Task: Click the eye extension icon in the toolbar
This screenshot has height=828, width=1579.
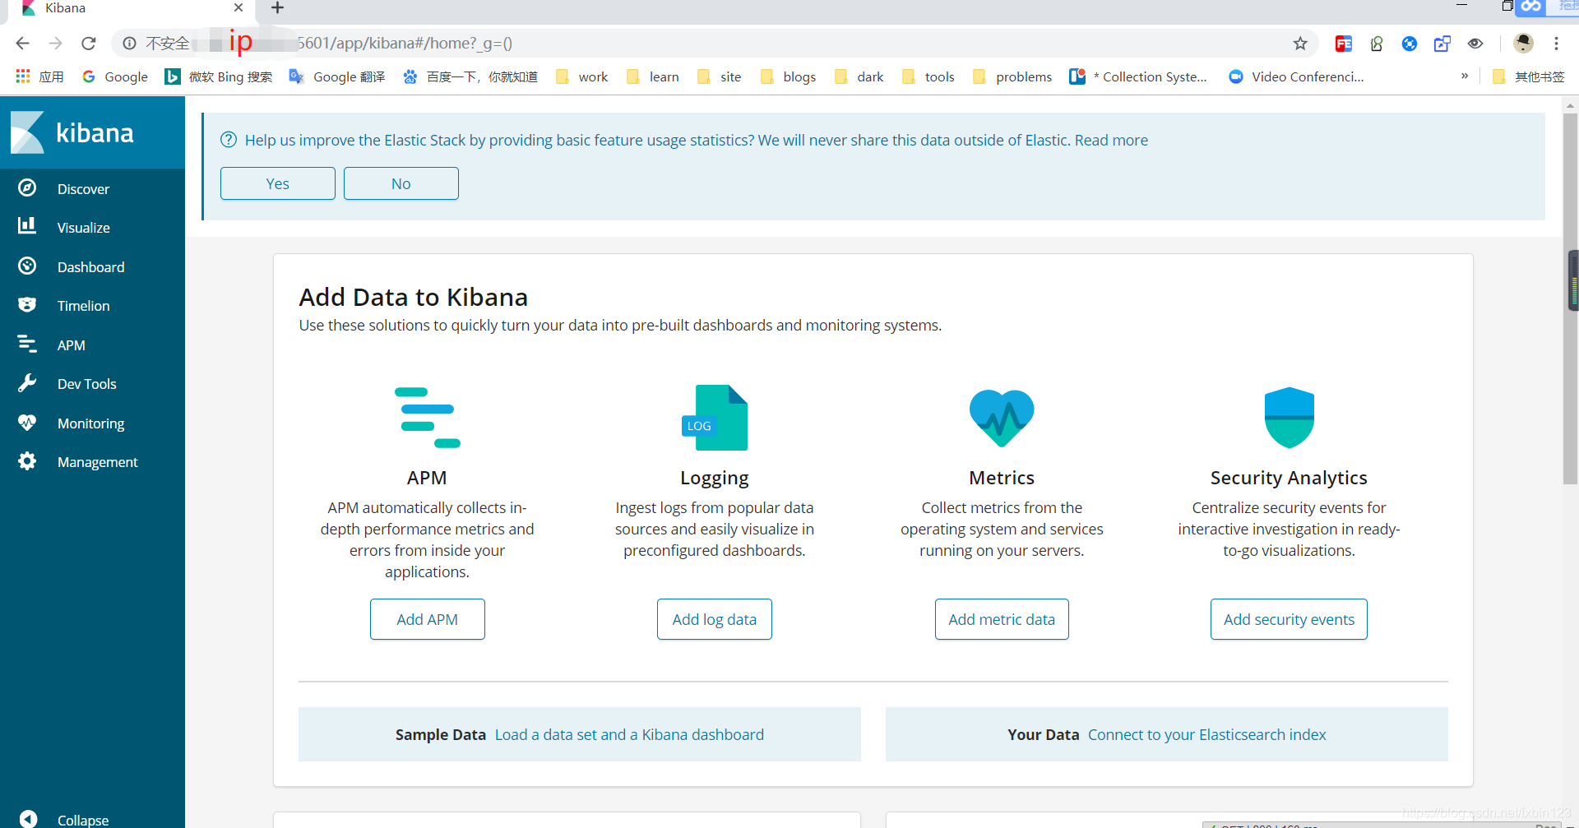Action: 1475,44
